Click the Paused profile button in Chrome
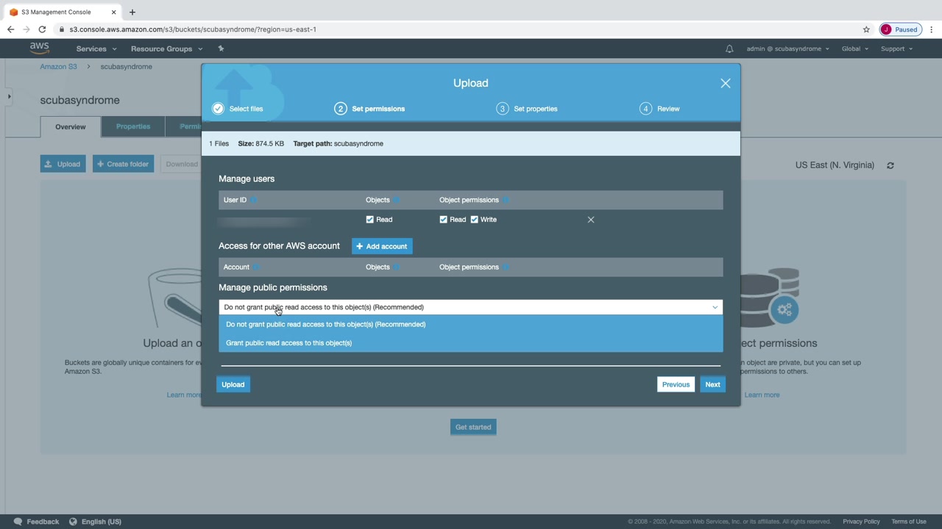The image size is (942, 529). 899,29
